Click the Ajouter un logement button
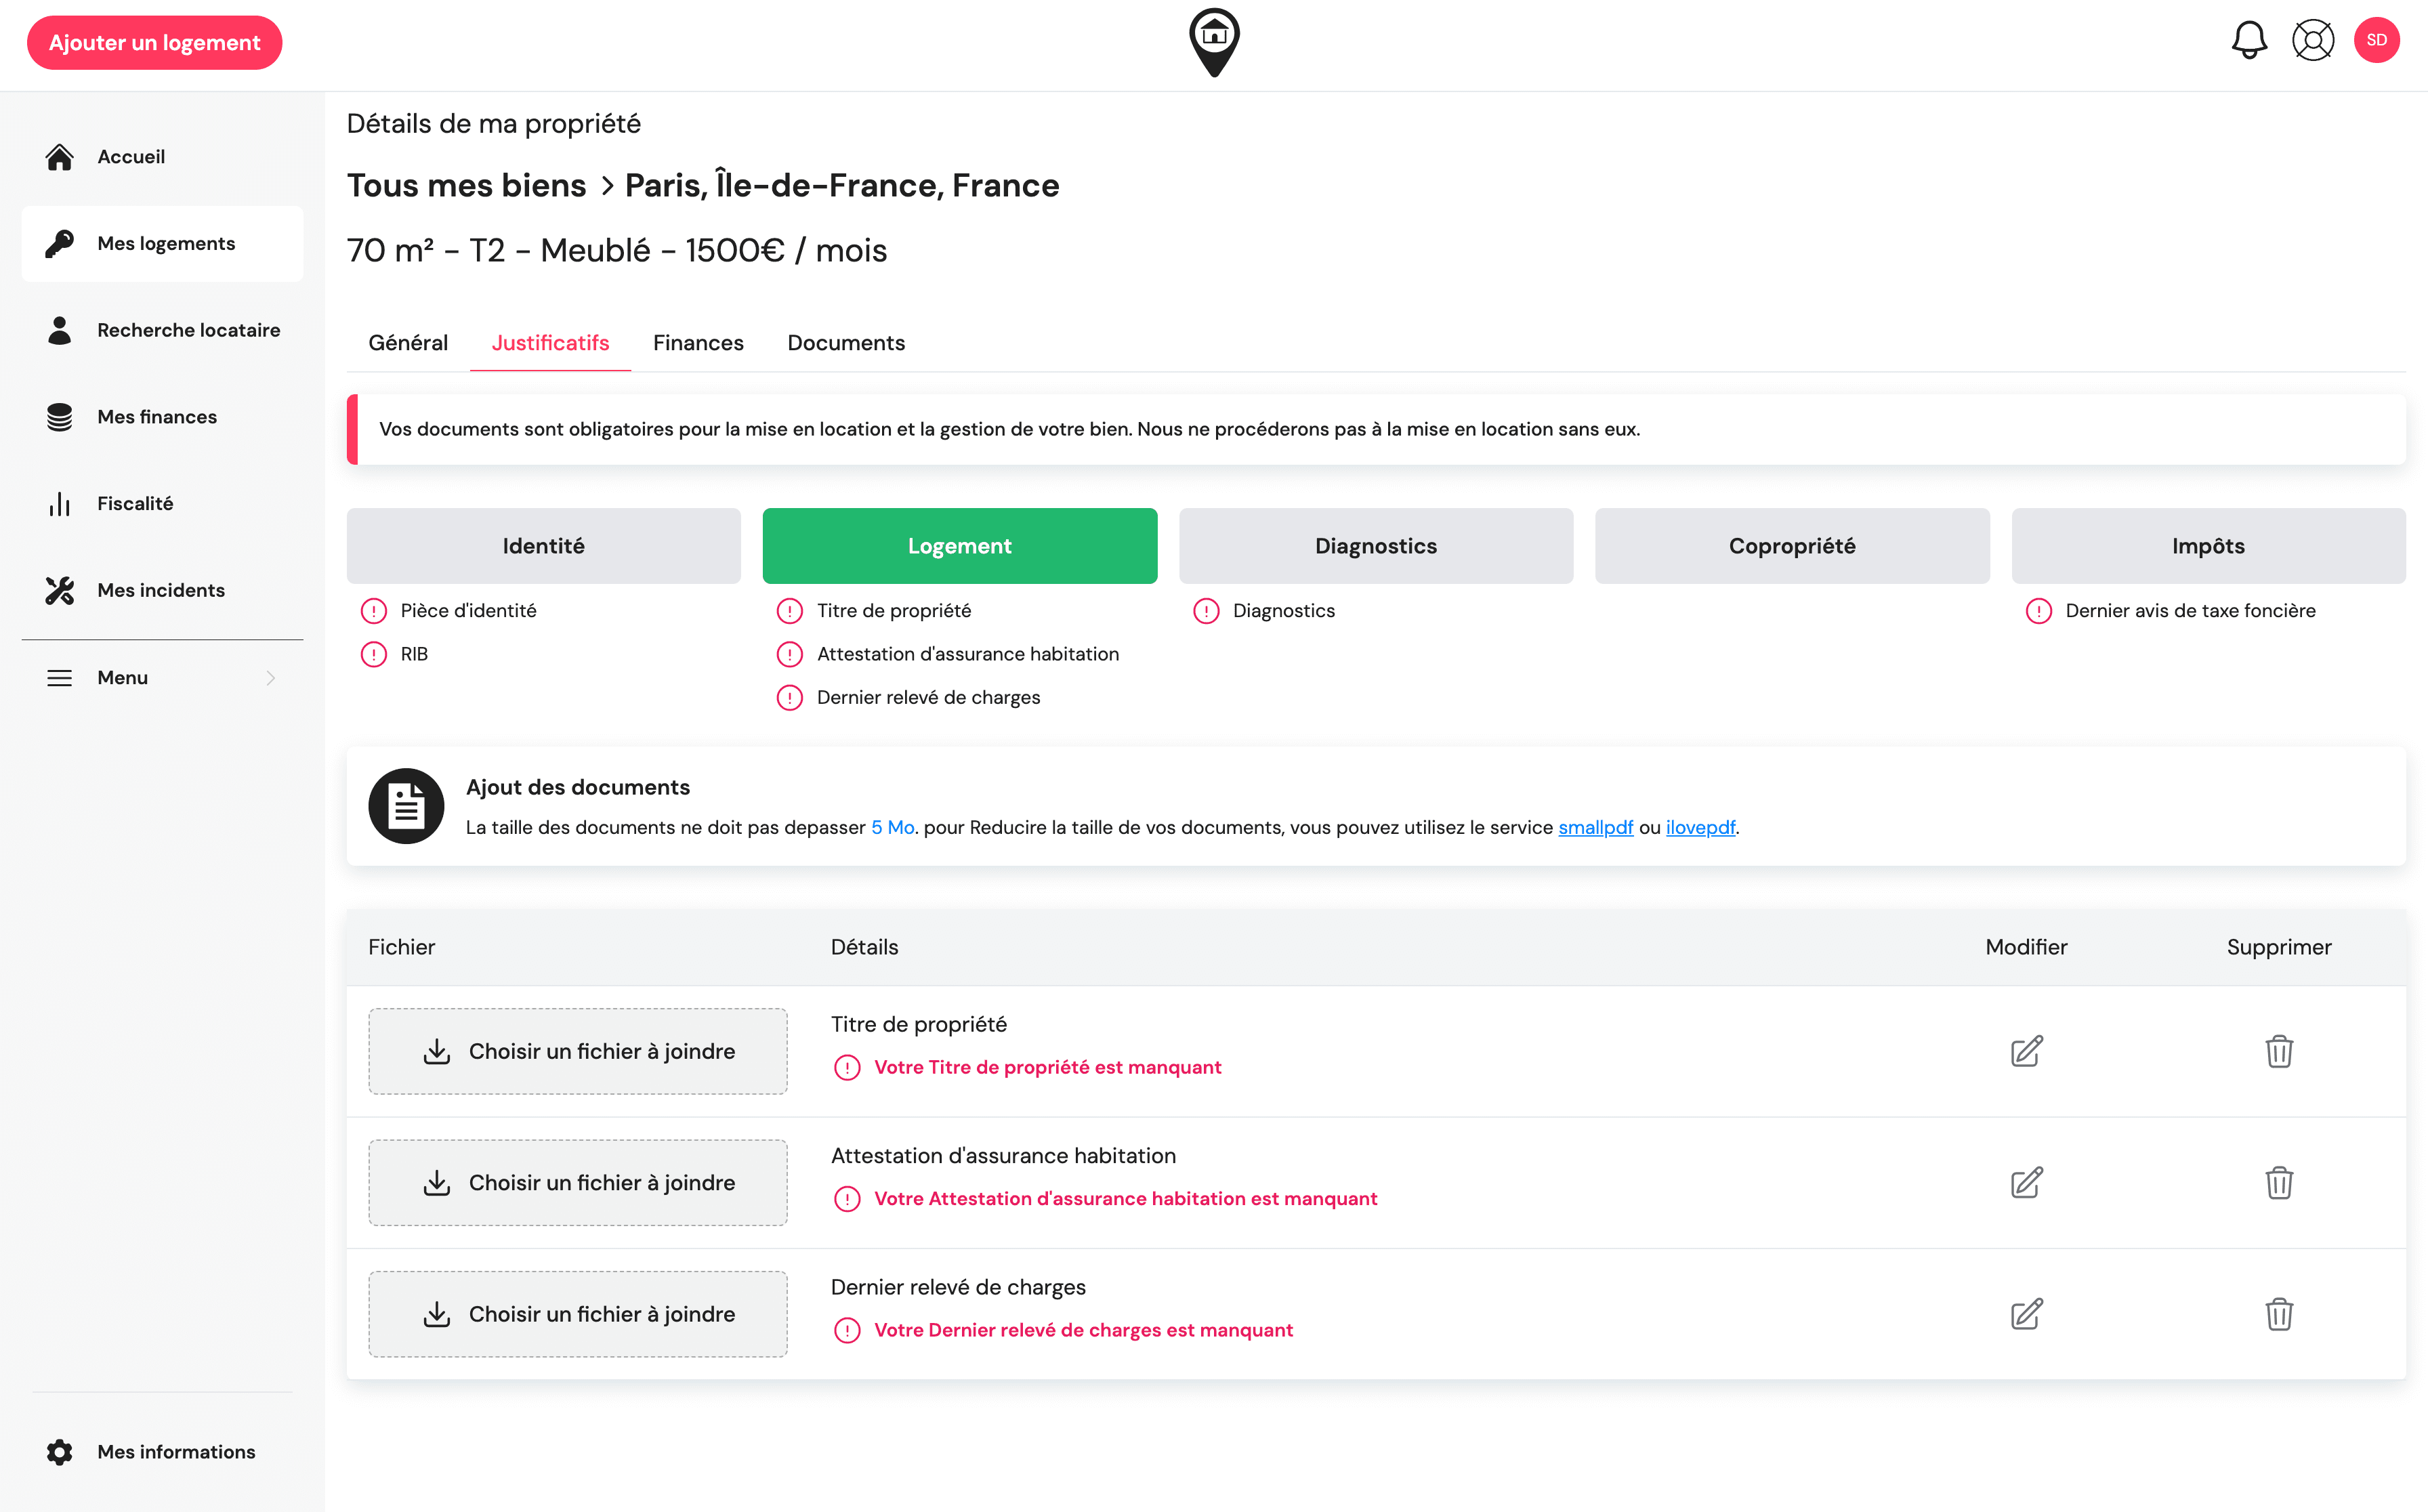This screenshot has height=1512, width=2428. 154,42
